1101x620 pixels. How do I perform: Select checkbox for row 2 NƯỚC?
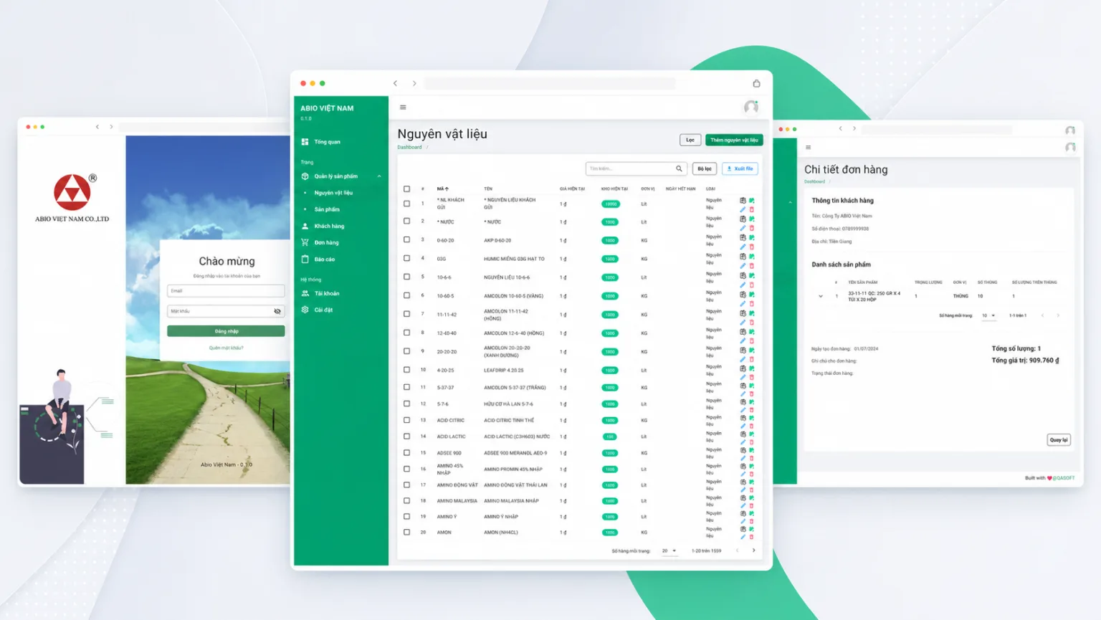[x=406, y=222]
